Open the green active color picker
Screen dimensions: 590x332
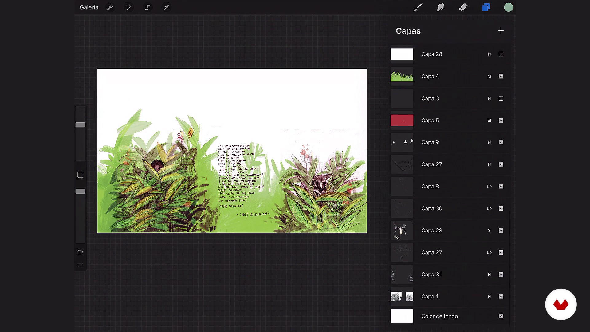click(509, 7)
